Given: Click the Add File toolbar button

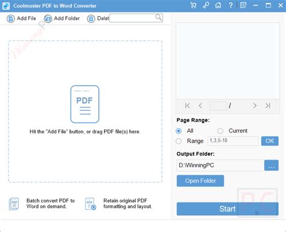Looking at the screenshot, I should (21, 19).
